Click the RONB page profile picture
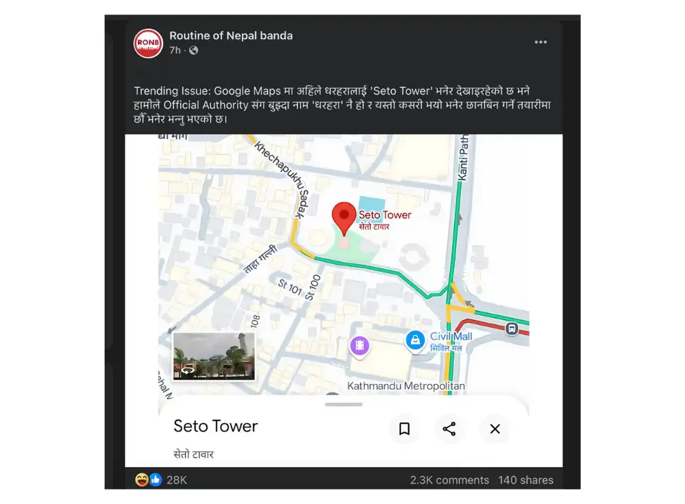The width and height of the screenshot is (685, 504). point(148,43)
